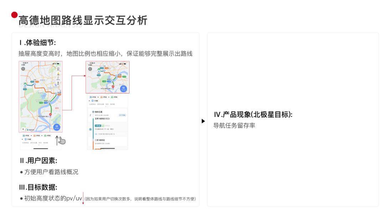Image resolution: width=385 pixels, height=217 pixels.
Task: Tap the green start marker on left map
Action: click(x=25, y=84)
